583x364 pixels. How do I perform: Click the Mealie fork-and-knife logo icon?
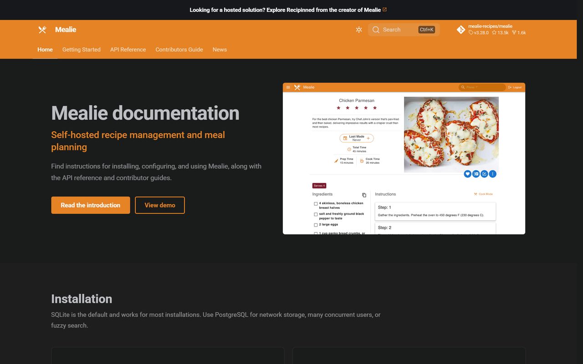(x=42, y=30)
